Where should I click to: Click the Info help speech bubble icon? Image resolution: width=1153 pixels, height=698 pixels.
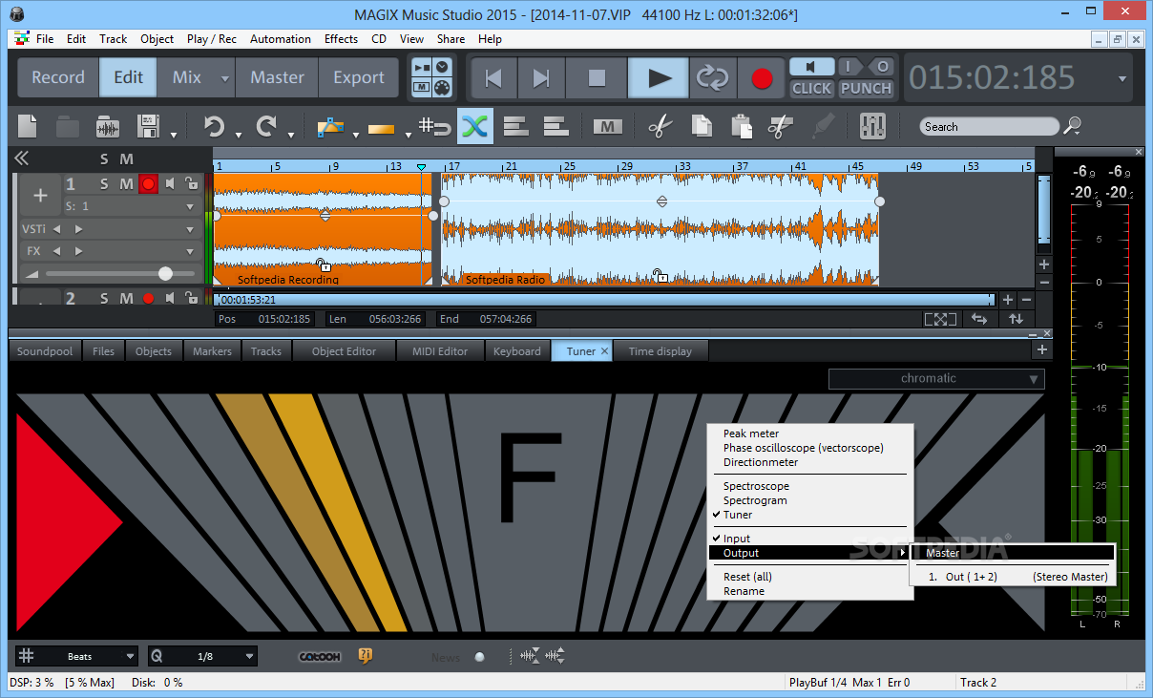(x=365, y=656)
